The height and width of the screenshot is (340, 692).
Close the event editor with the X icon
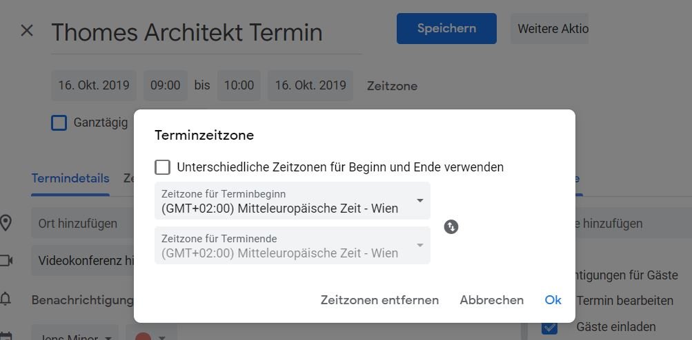tap(27, 31)
